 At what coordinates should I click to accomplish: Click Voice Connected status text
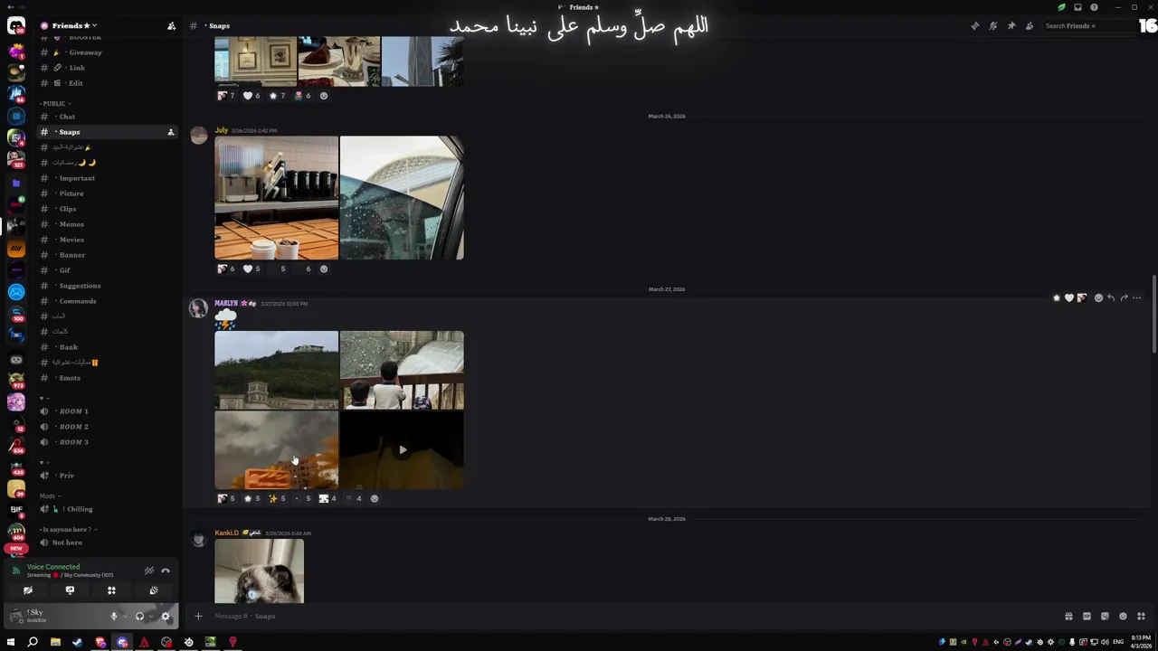click(53, 567)
